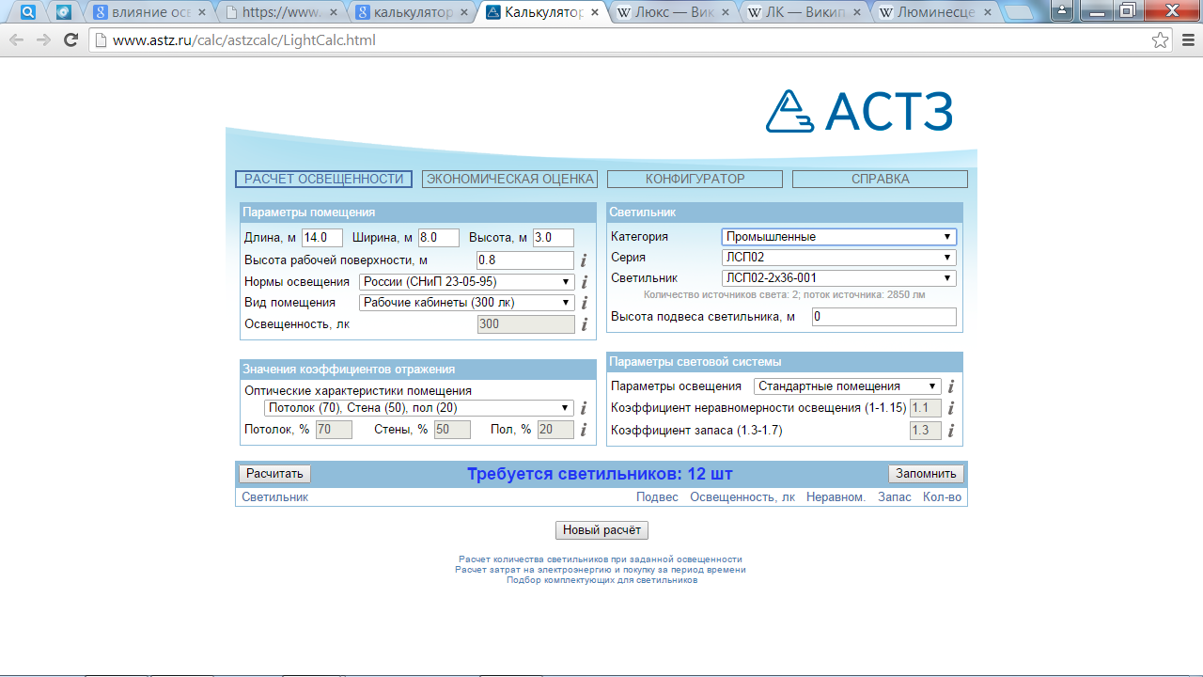The image size is (1203, 677).
Task: Click the Пол percent field
Action: (556, 430)
